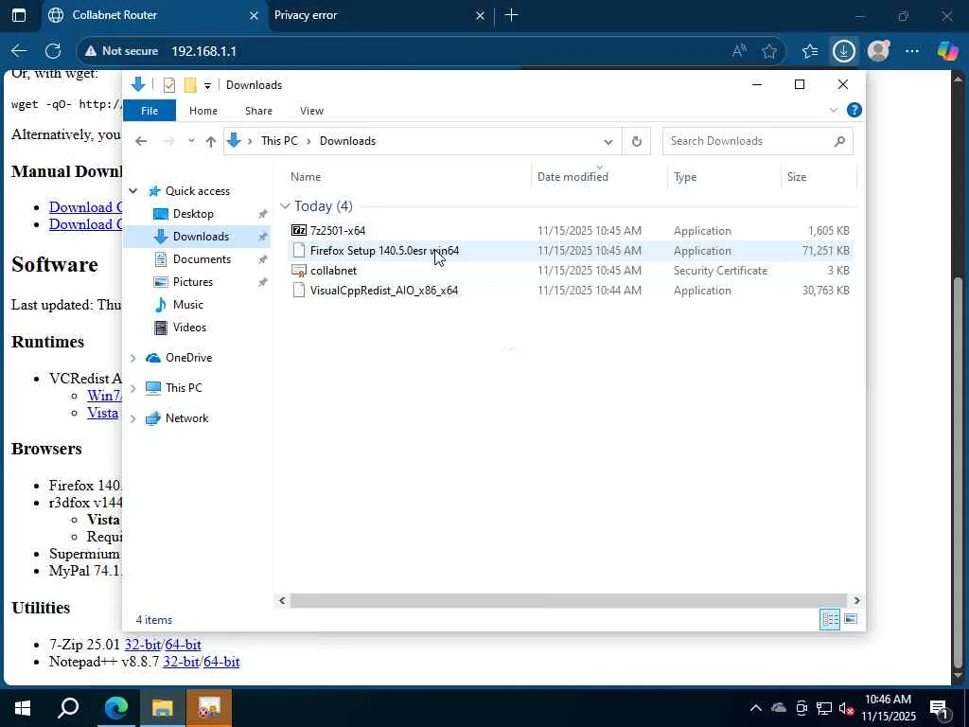Select Videos in navigation pane
This screenshot has height=727, width=969.
[x=189, y=328]
